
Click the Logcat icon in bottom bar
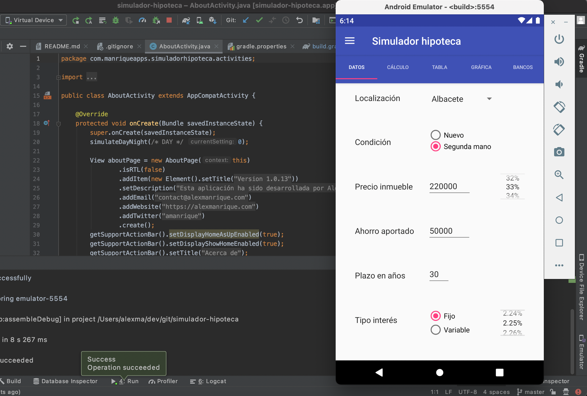208,381
